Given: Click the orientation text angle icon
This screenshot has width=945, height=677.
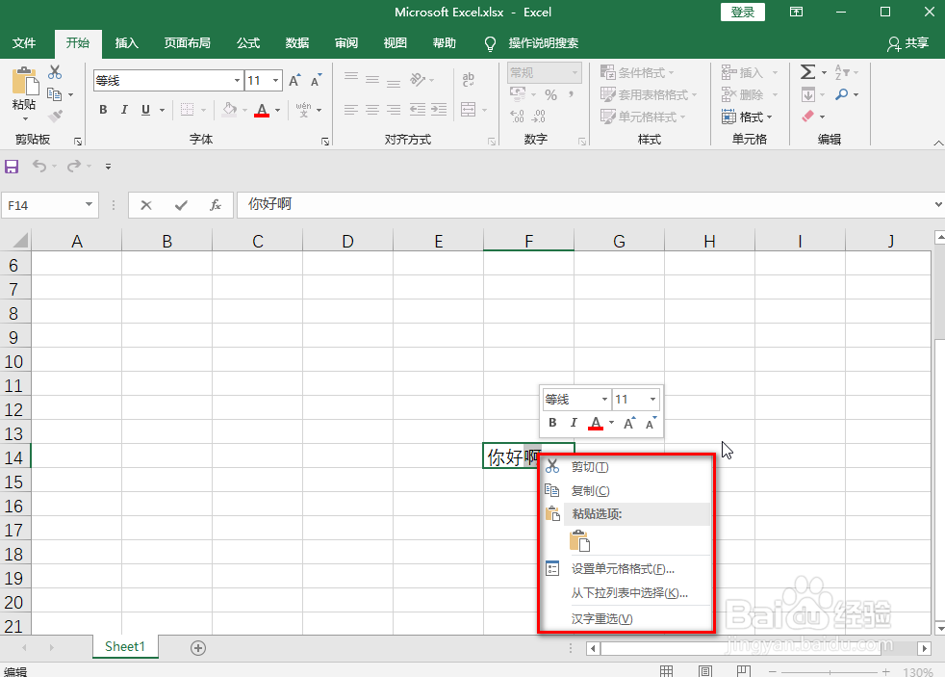Looking at the screenshot, I should pyautogui.click(x=418, y=79).
